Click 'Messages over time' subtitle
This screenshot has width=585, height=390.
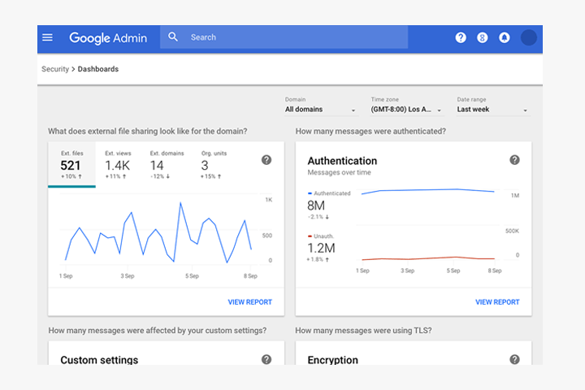[339, 172]
